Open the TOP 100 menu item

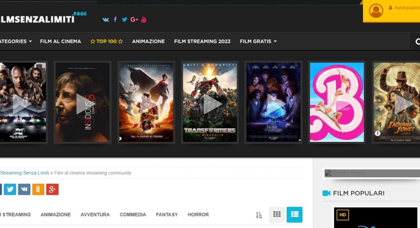point(107,42)
